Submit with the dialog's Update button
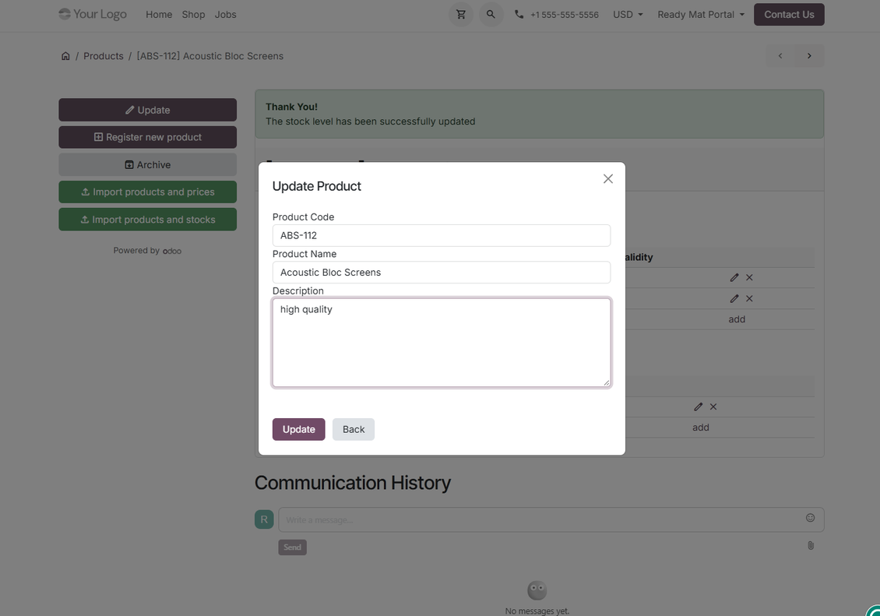 pos(298,429)
